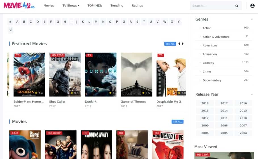
Task: Open the Despicable Me 3 poster
Action: click(171, 74)
